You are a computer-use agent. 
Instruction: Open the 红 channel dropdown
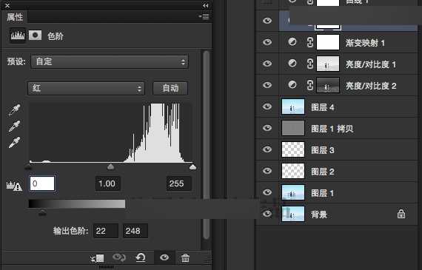click(86, 88)
